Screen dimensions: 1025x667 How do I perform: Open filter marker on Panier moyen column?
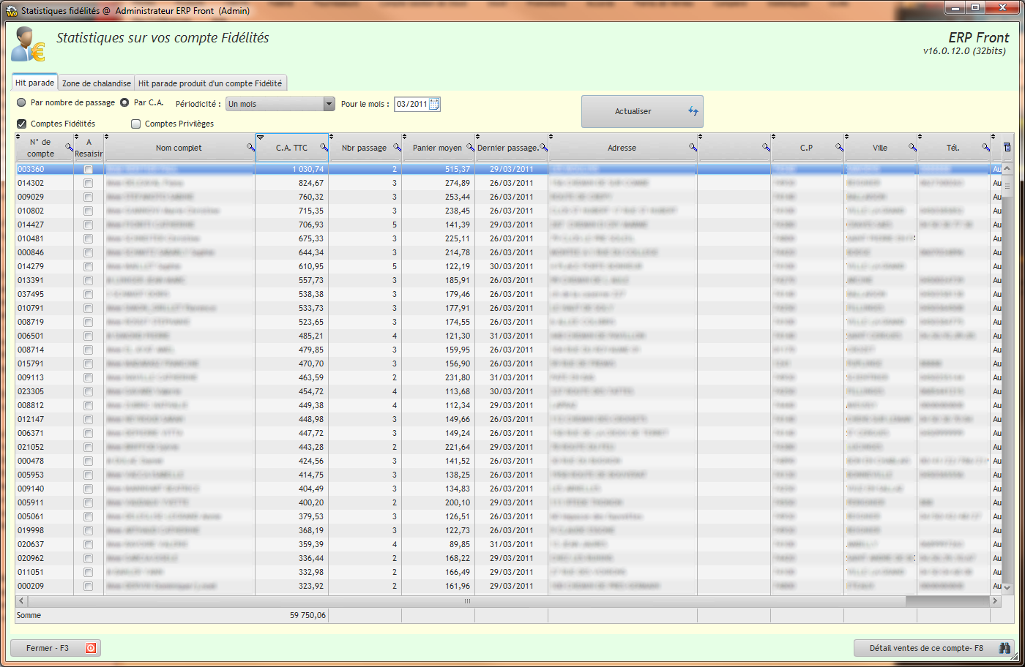[x=406, y=137]
